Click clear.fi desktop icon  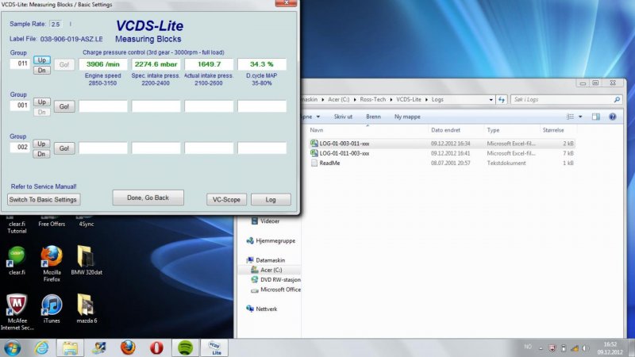[17, 260]
